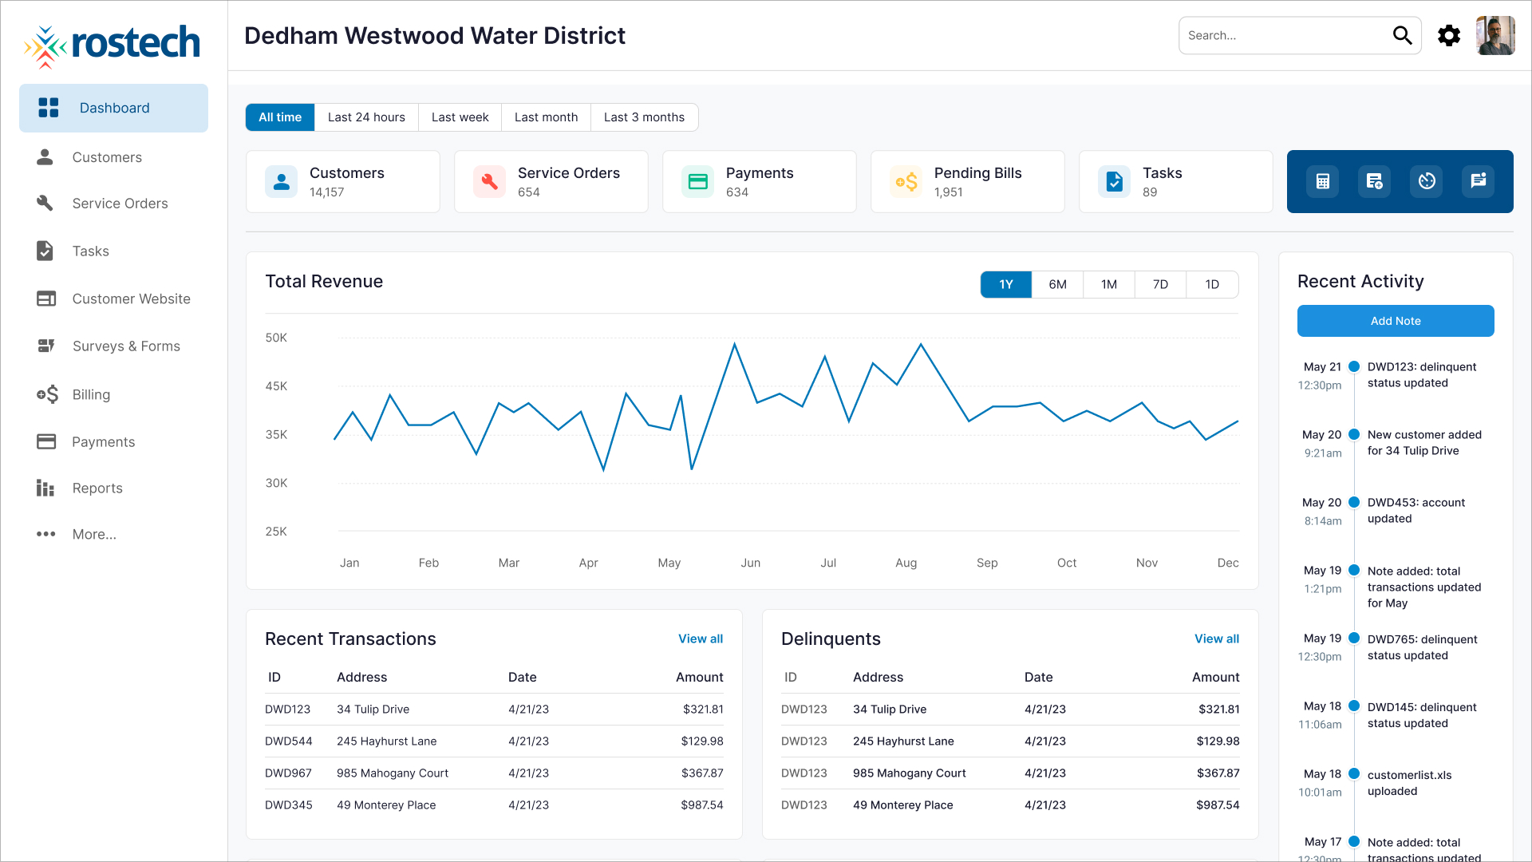Select the Last 24 hours filter

click(x=366, y=117)
